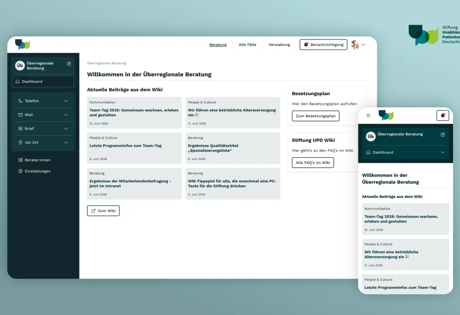
Task: Click the mobile view speech-bubble logo
Action: coord(386,115)
